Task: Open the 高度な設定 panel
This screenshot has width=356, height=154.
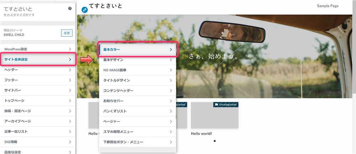Action: tap(37, 151)
